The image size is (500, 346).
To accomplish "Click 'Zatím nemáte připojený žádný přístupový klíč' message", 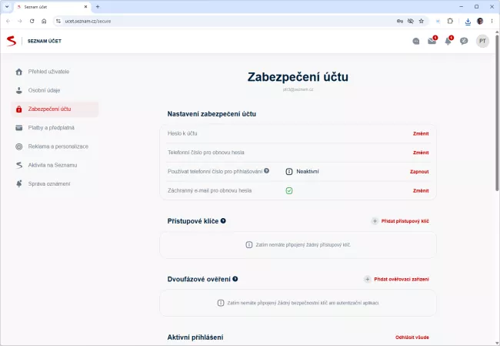I will (303, 245).
